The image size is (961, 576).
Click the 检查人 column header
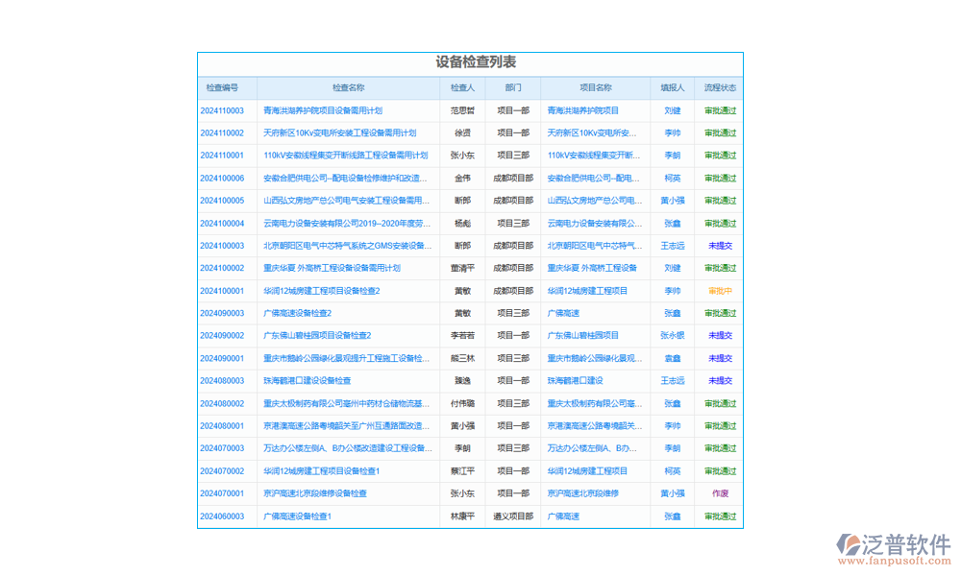tap(463, 88)
